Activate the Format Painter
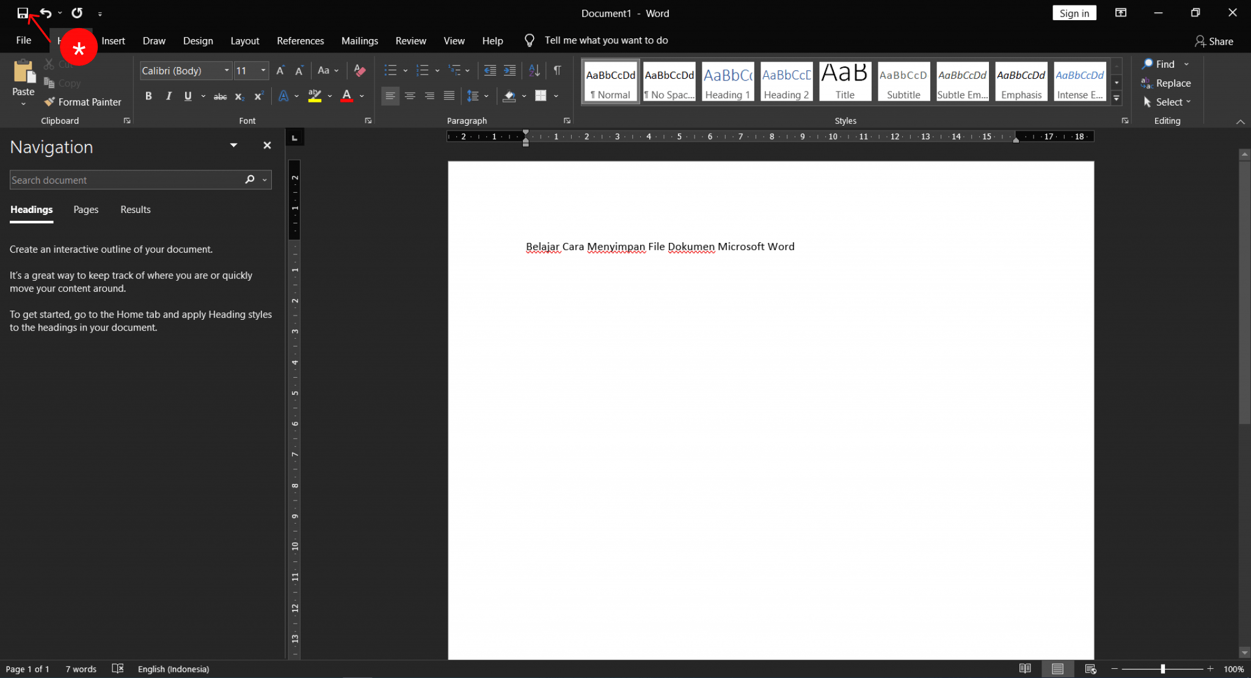The width and height of the screenshot is (1251, 678). [x=82, y=102]
